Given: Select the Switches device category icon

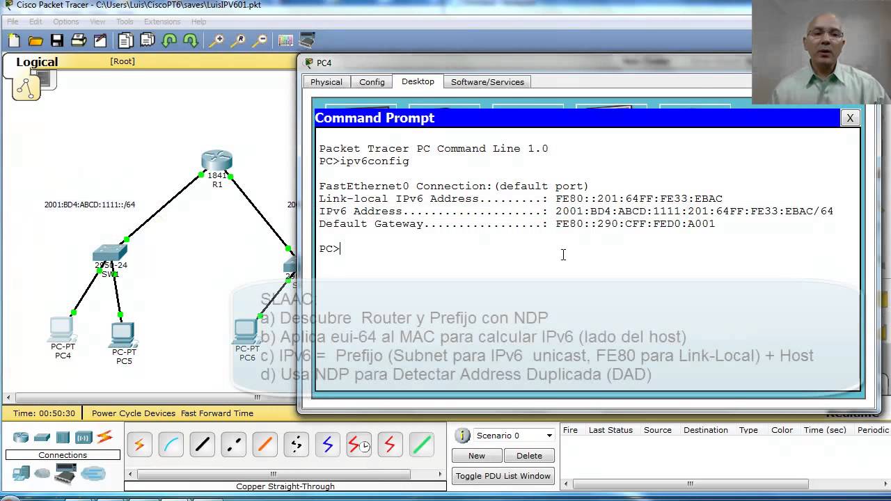Looking at the screenshot, I should coord(42,438).
